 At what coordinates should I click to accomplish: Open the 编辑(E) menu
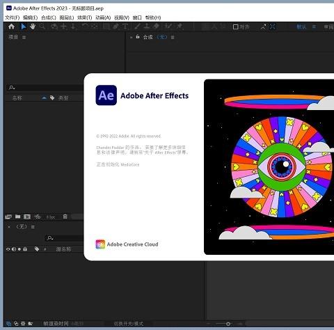tap(31, 17)
